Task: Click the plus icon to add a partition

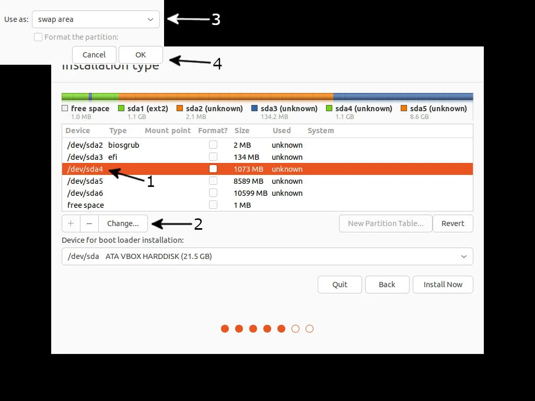Action: [71, 223]
